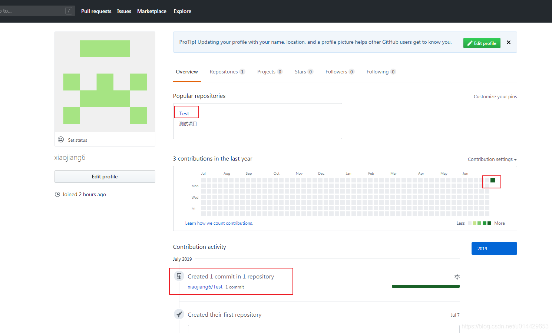552x333 pixels.
Task: Click the identicon profile picture
Action: tap(105, 82)
